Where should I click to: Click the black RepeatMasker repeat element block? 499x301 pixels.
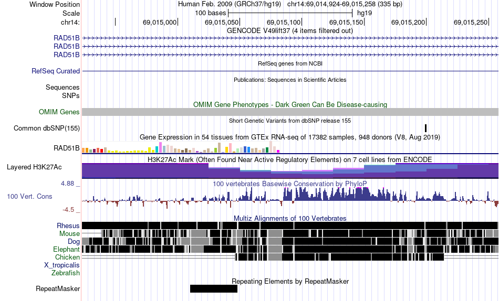tap(214, 288)
